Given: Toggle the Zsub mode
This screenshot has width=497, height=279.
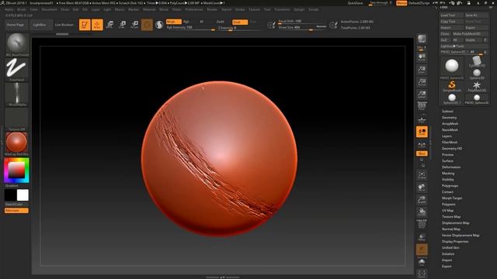Looking at the screenshot, I should click(240, 22).
